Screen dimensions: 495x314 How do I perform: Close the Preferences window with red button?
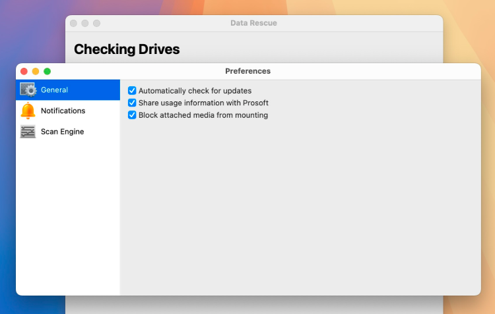[24, 72]
